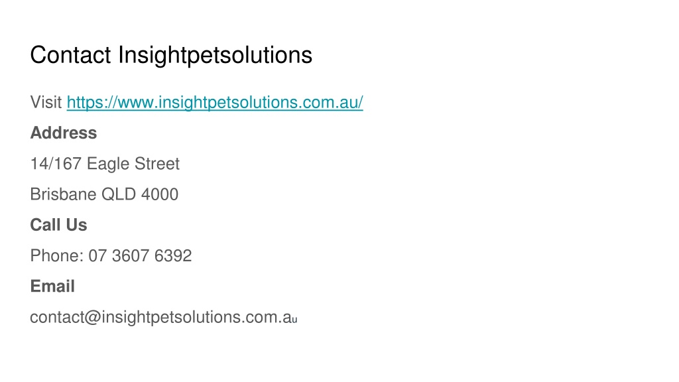
Task: Click 'Insightpetsolutions' in the slide title
Action: [215, 56]
